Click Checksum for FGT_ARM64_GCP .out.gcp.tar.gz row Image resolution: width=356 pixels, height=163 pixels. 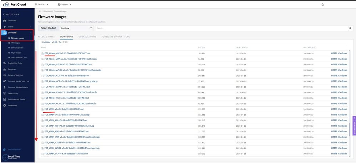point(342,81)
